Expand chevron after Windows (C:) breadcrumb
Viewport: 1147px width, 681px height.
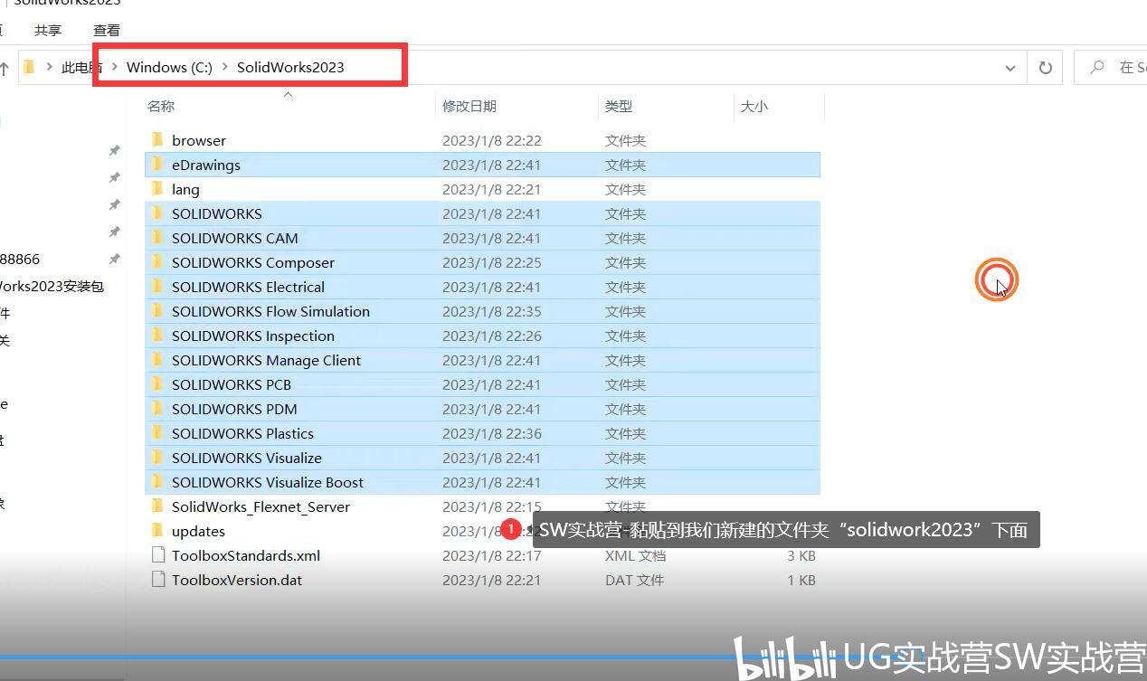coord(225,67)
